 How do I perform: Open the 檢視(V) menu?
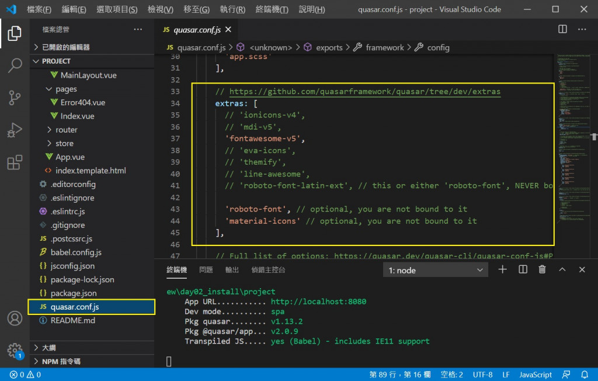pos(160,9)
